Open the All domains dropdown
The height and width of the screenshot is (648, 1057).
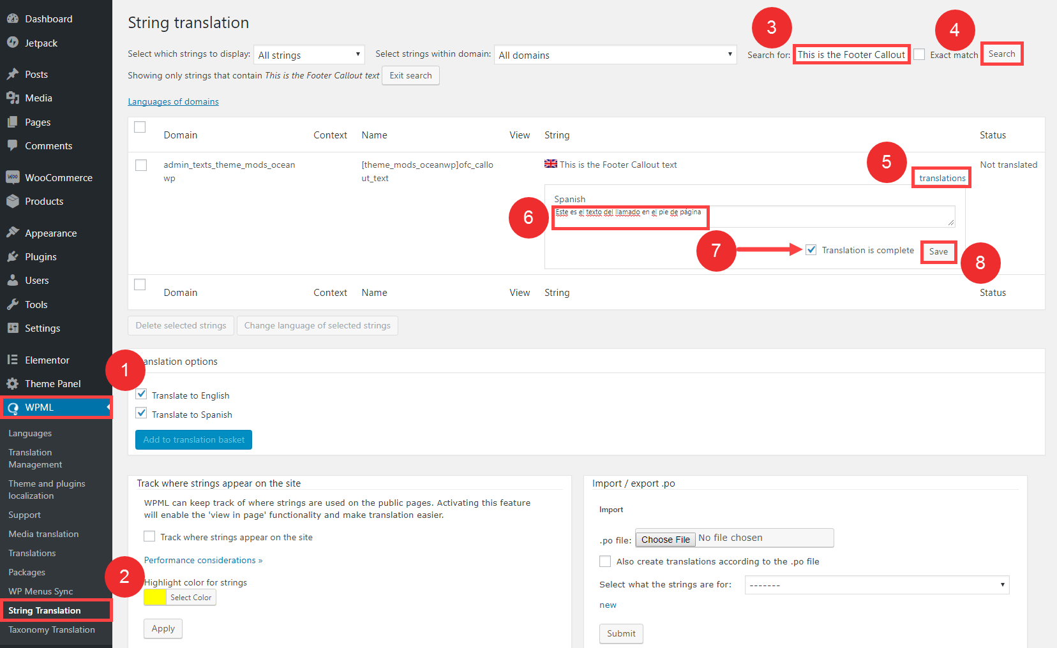click(615, 55)
